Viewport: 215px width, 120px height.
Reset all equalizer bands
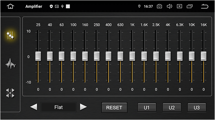pos(114,107)
